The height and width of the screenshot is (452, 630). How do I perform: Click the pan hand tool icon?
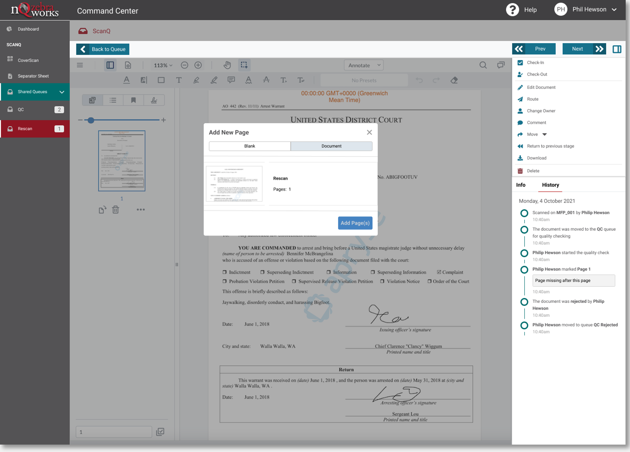click(x=227, y=65)
